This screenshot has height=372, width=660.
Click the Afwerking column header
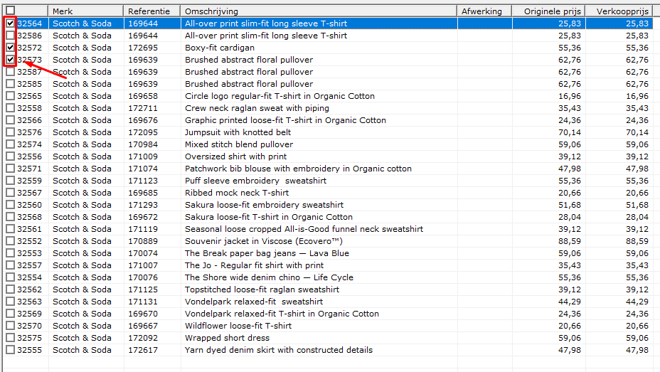484,11
